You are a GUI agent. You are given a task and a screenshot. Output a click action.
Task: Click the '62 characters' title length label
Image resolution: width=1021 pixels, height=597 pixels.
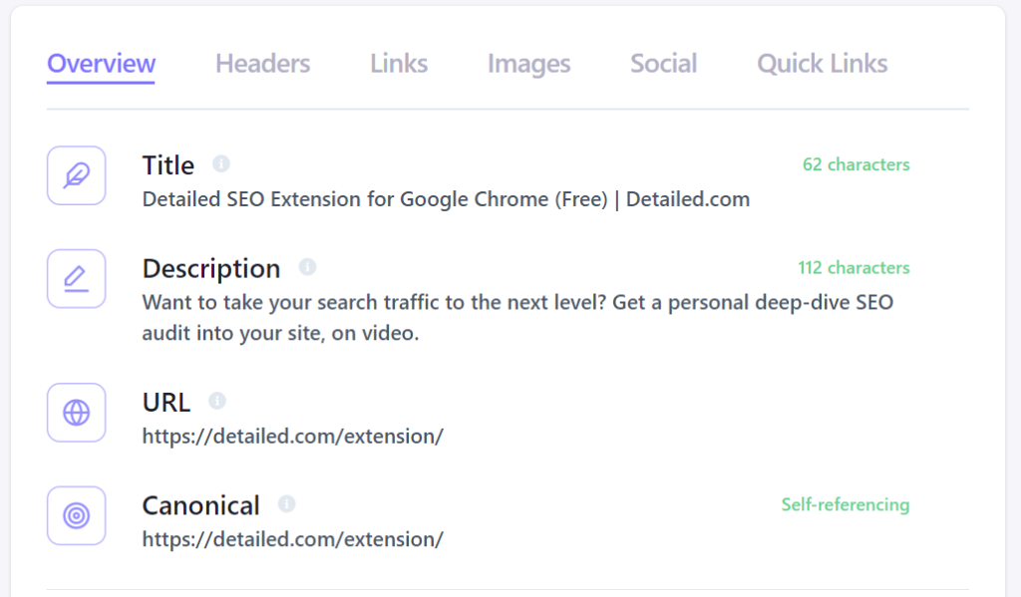pyautogui.click(x=855, y=164)
